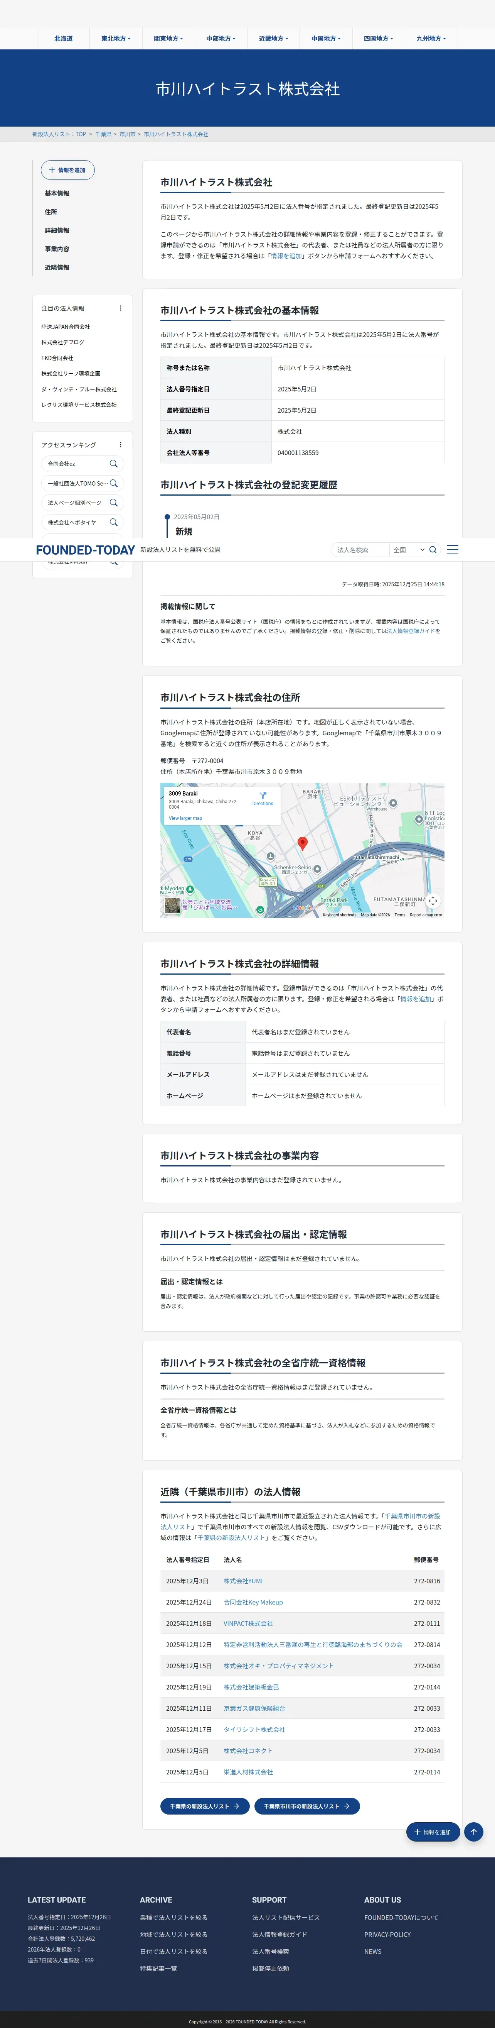Open 法人情報登録ガイド link in notice
The height and width of the screenshot is (2028, 495).
(410, 631)
